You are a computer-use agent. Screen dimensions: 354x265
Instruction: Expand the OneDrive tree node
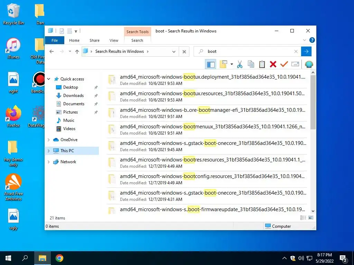click(48, 140)
